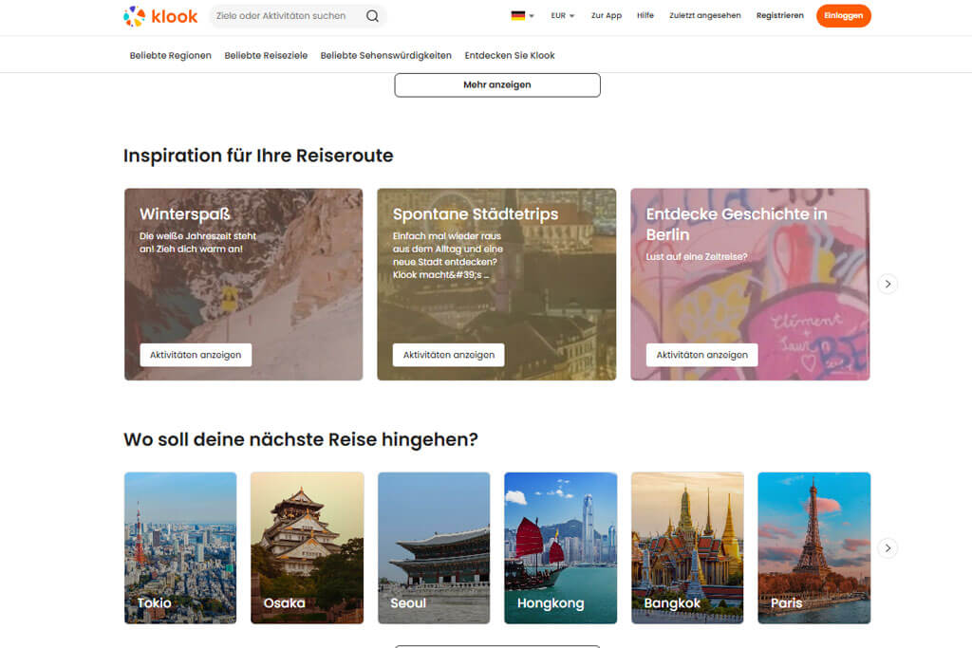Open the EUR currency dropdown
This screenshot has height=648, width=972.
click(x=560, y=15)
